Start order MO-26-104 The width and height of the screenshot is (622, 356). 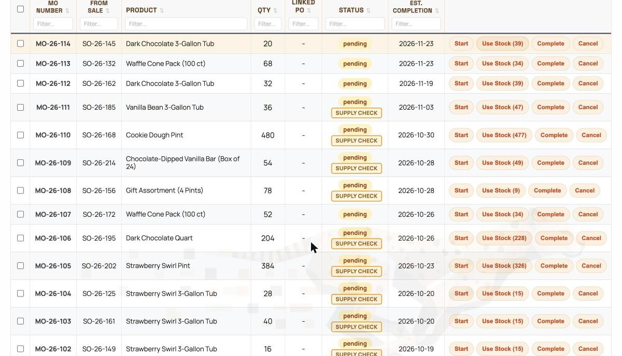tap(461, 293)
